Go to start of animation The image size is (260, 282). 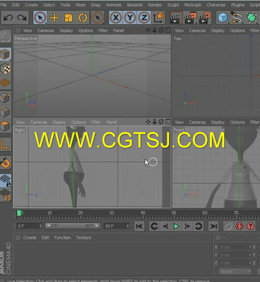click(x=139, y=226)
